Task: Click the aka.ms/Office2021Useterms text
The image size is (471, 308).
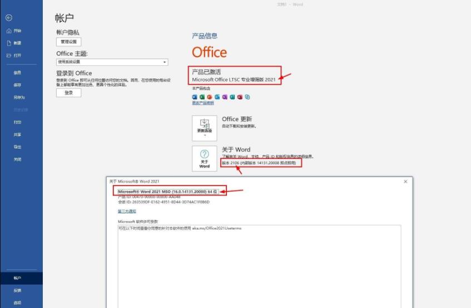Action: [x=217, y=228]
